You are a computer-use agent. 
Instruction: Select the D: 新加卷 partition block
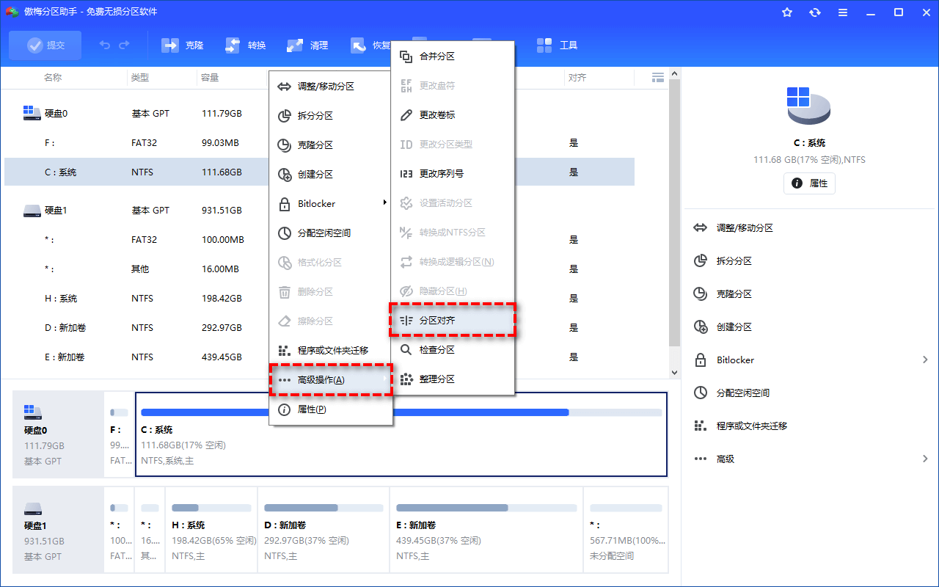coord(323,530)
